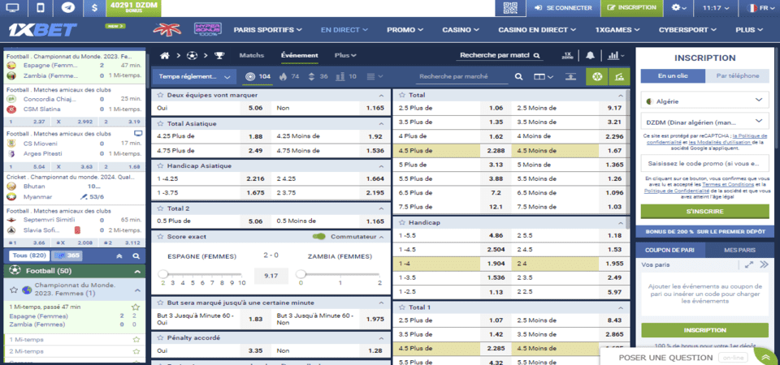780x365 pixels.
Task: Open the FR language selector
Action: [x=761, y=8]
